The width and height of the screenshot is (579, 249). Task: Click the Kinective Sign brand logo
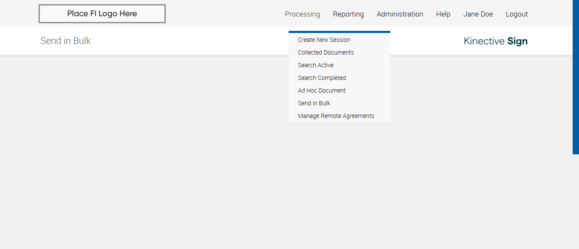click(x=495, y=41)
